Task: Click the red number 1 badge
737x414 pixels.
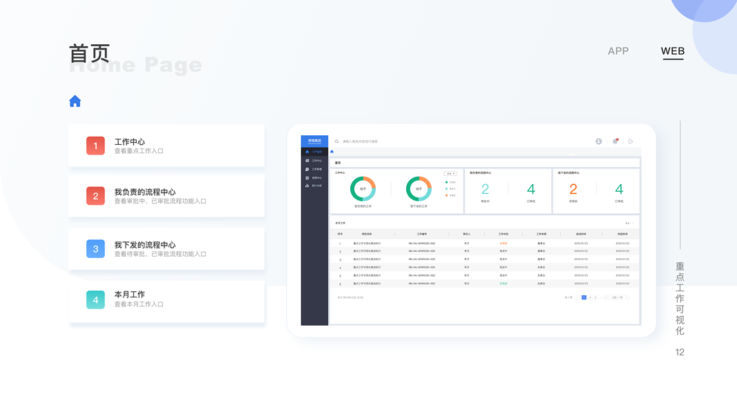Action: pos(95,146)
